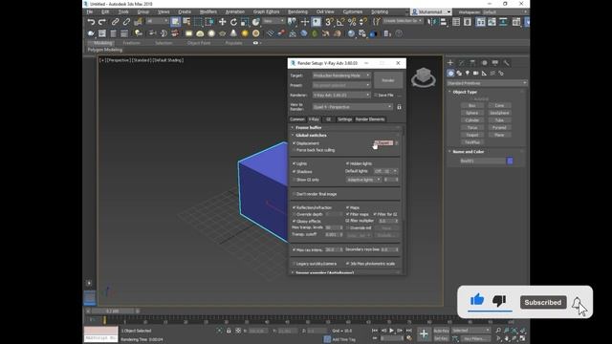Check Don't render final image
The image size is (612, 344).
click(295, 194)
